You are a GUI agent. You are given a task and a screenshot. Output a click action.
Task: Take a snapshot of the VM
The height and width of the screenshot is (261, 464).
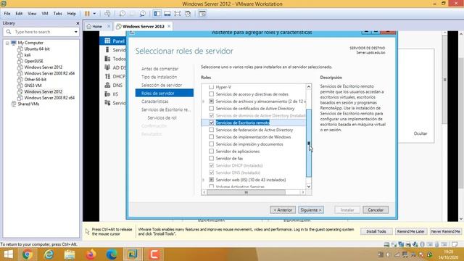pyautogui.click(x=122, y=14)
